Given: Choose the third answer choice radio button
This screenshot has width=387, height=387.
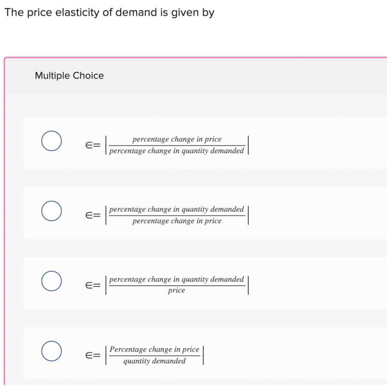Looking at the screenshot, I should [51, 281].
